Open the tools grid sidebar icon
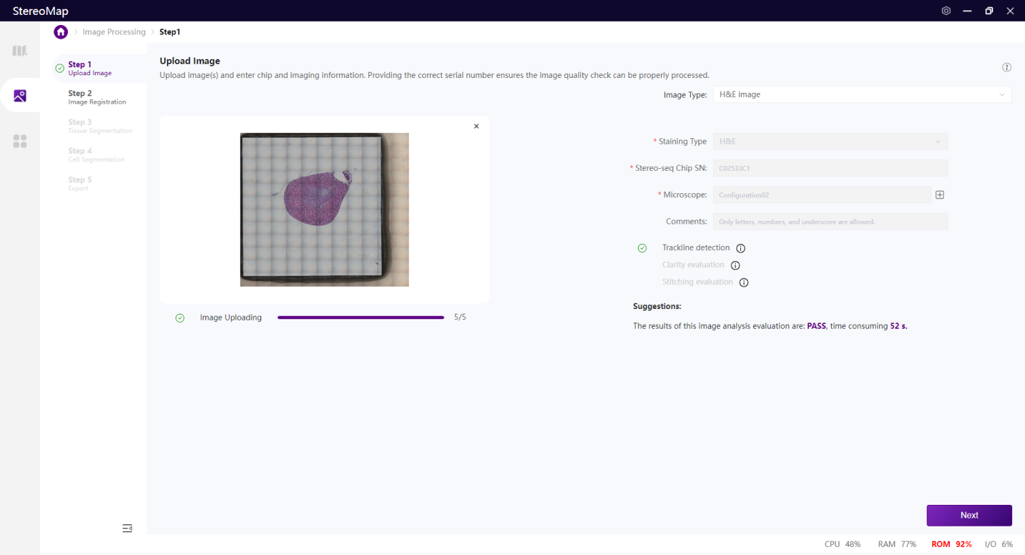The width and height of the screenshot is (1025, 555). [20, 141]
